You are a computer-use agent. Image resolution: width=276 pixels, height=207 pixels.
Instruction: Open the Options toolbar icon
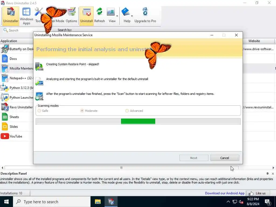coord(71,16)
